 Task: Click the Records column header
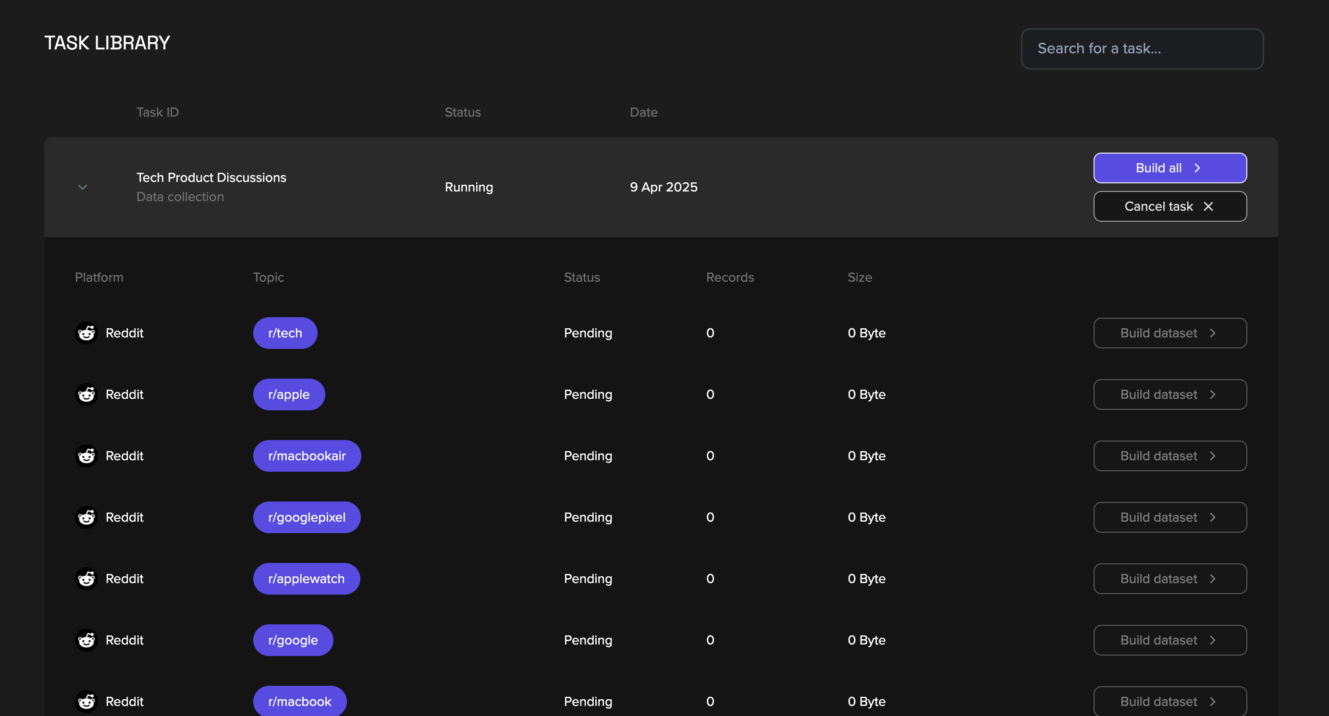click(729, 278)
